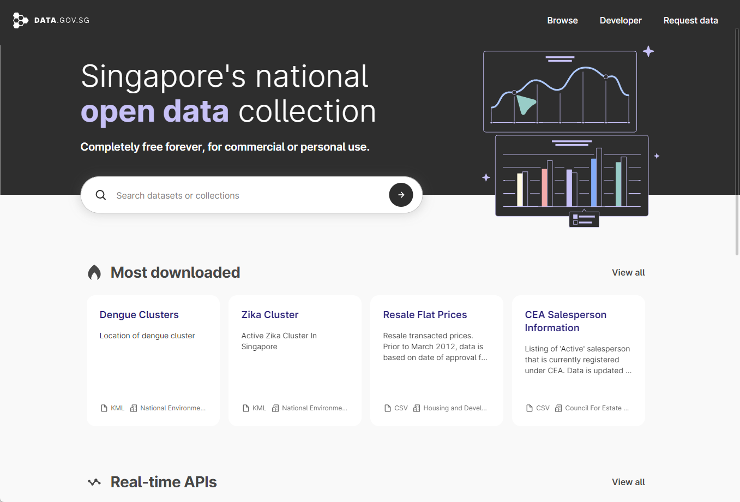Viewport: 740px width, 502px height.
Task: Click the Most downloaded heading
Action: [175, 272]
